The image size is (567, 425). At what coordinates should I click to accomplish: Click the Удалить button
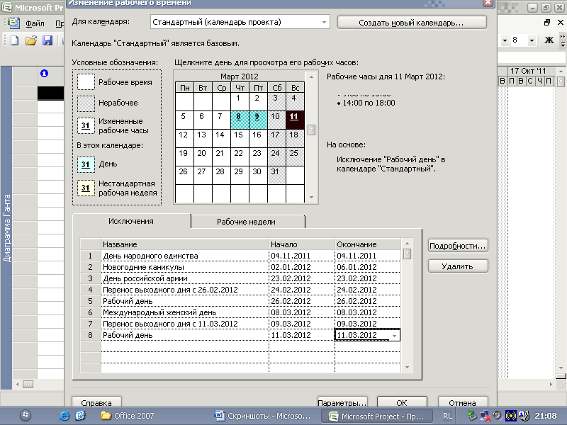(458, 266)
